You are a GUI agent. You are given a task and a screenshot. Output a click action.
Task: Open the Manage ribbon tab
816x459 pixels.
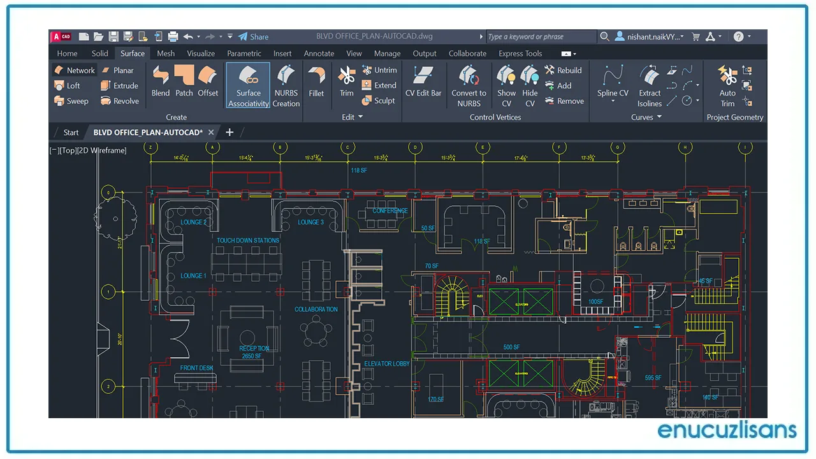pos(387,54)
